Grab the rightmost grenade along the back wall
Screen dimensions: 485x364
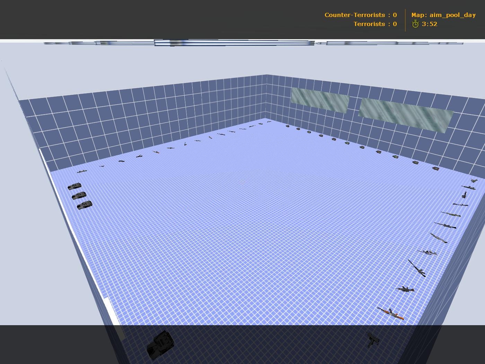coord(435,169)
